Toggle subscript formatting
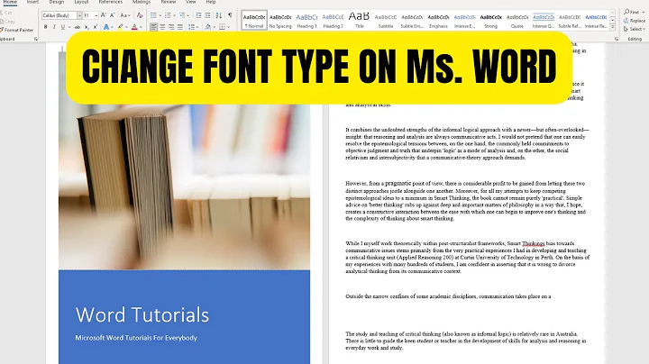Image resolution: width=649 pixels, height=364 pixels. tap(87, 27)
